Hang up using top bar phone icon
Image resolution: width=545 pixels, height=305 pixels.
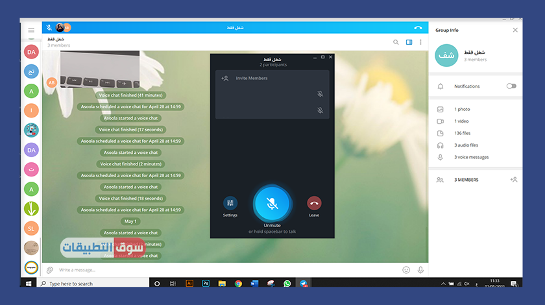click(418, 27)
